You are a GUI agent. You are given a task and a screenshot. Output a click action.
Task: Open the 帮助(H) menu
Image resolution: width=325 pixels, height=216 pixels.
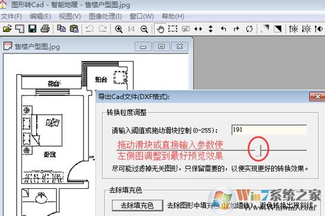click(x=173, y=16)
